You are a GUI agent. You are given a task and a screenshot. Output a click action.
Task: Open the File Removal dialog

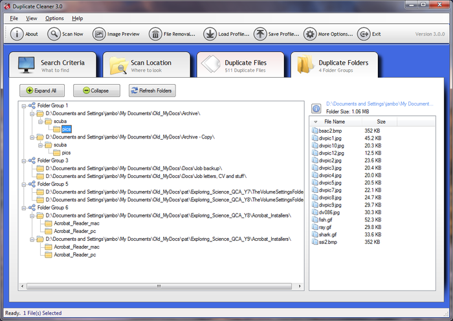click(x=172, y=34)
